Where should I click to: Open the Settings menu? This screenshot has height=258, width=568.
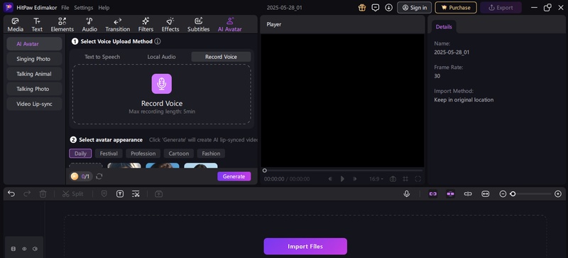coord(84,8)
